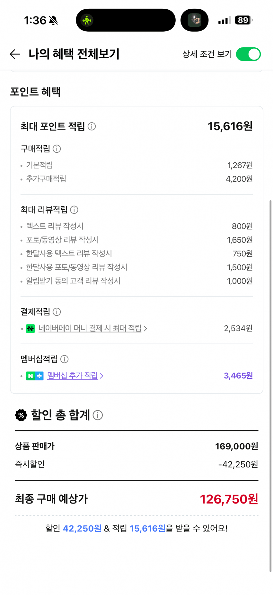Tap the 나의 혜택 전체보기 title

click(x=74, y=54)
